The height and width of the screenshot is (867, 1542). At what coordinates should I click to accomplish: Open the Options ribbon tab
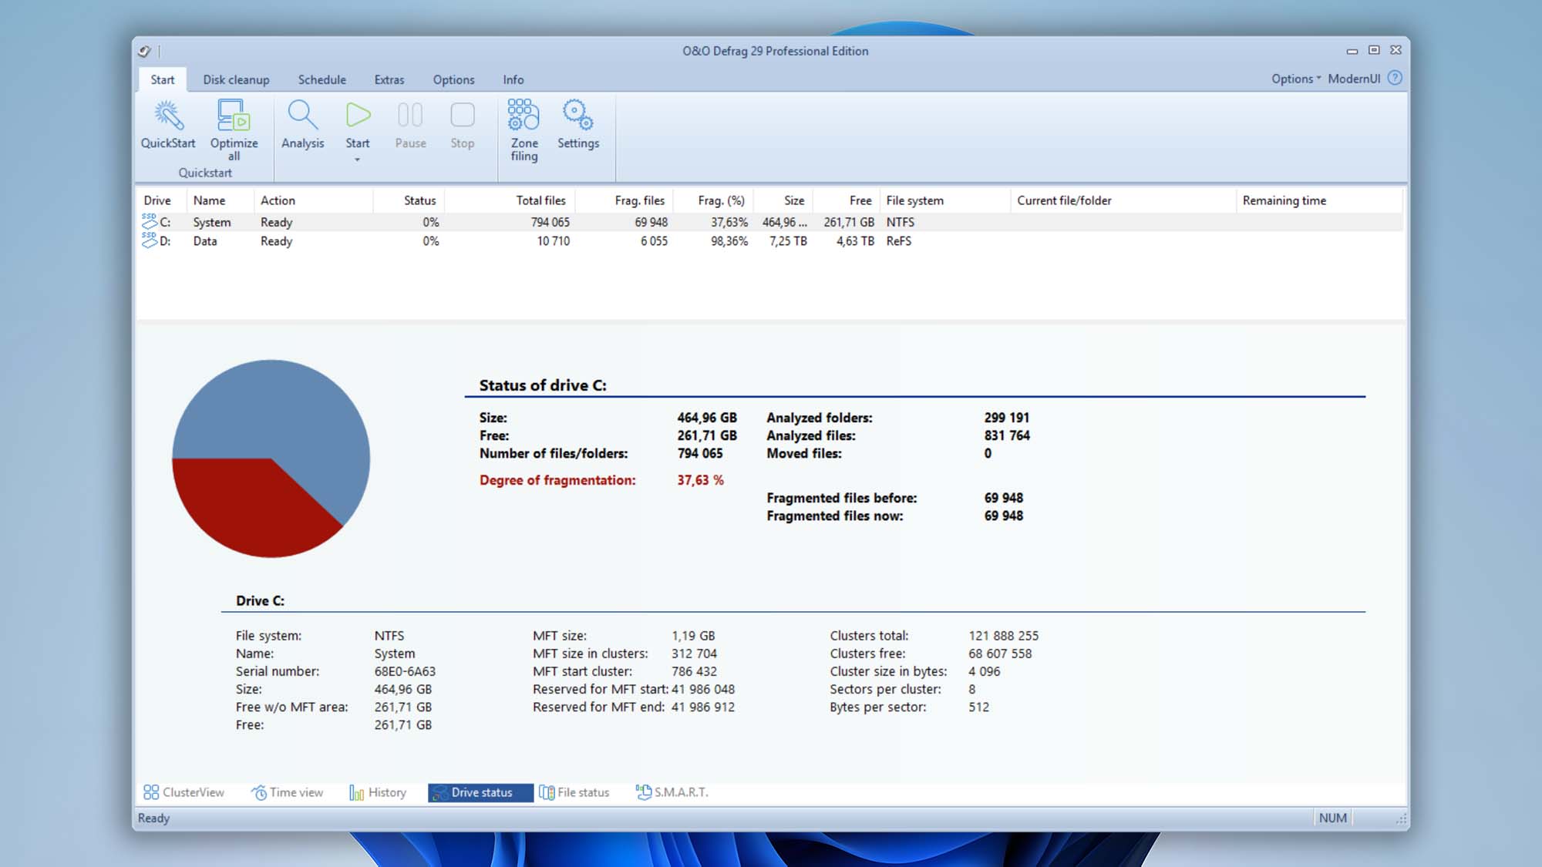[x=453, y=79]
